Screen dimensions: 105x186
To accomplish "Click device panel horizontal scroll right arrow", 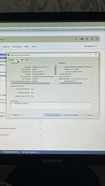I will pos(53,83).
